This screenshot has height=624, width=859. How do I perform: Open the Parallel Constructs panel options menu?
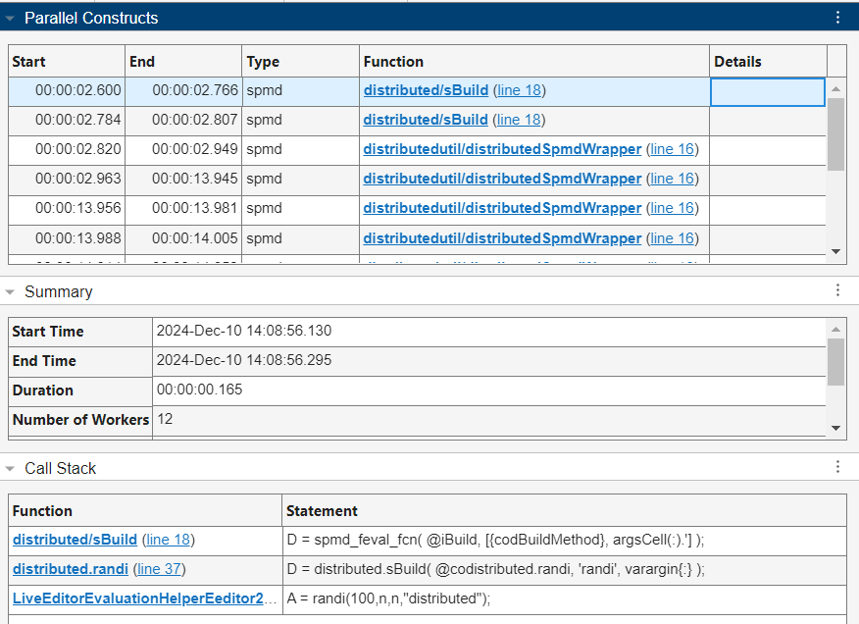(836, 18)
